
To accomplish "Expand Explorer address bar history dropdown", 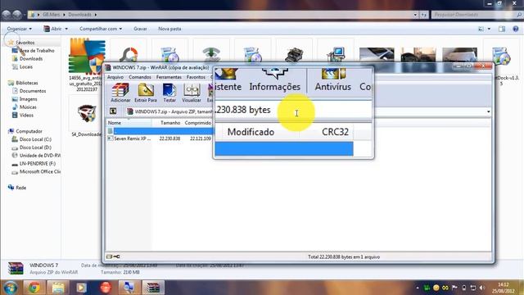I will [x=415, y=15].
